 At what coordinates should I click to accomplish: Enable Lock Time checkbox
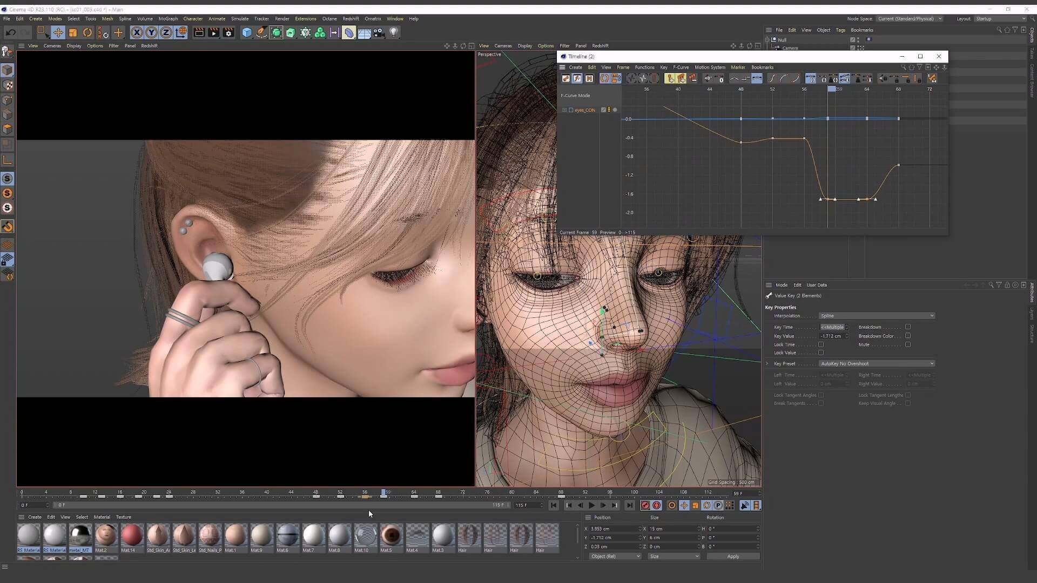[x=821, y=344]
